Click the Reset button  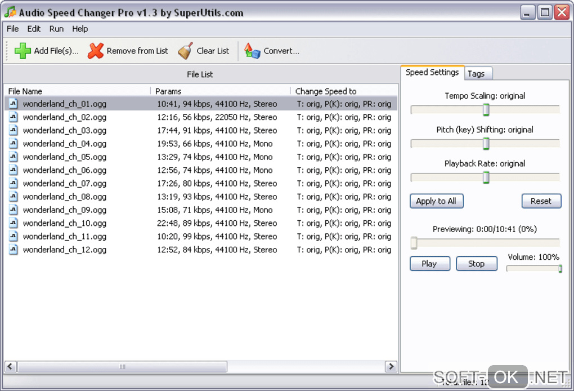pyautogui.click(x=541, y=201)
